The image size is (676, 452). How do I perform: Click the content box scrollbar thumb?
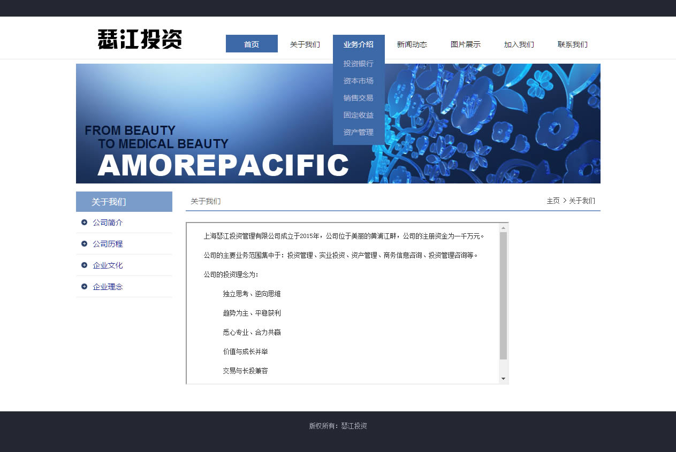[503, 295]
